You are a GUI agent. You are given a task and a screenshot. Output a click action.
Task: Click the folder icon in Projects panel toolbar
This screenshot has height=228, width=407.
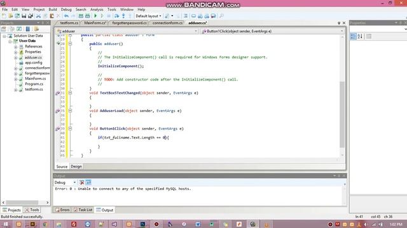(36, 29)
